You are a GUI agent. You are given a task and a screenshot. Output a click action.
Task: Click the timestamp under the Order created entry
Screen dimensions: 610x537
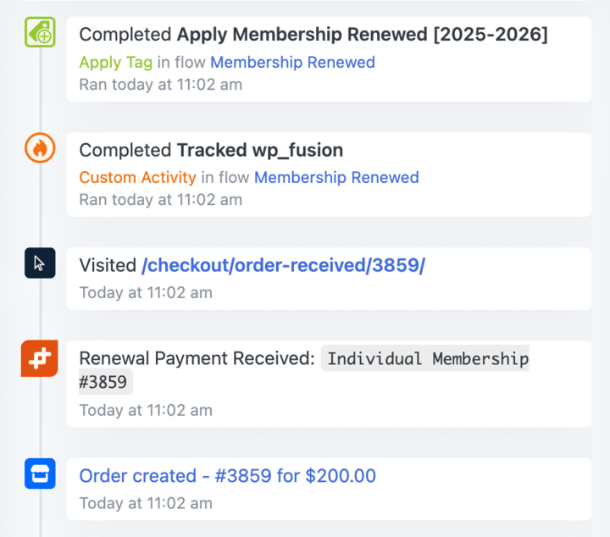pos(146,503)
